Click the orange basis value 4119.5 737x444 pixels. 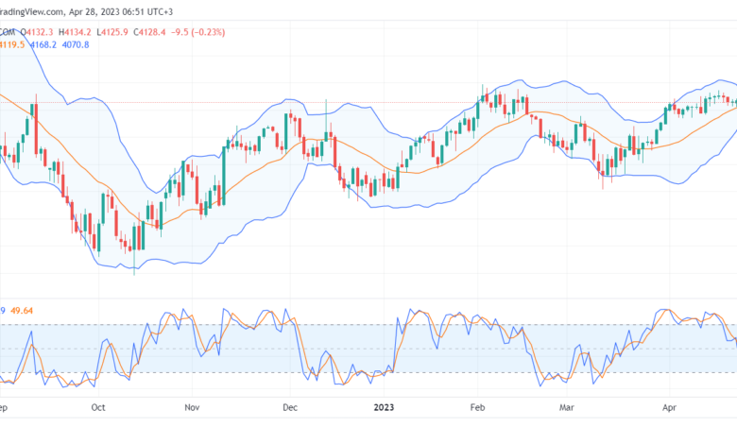[12, 45]
